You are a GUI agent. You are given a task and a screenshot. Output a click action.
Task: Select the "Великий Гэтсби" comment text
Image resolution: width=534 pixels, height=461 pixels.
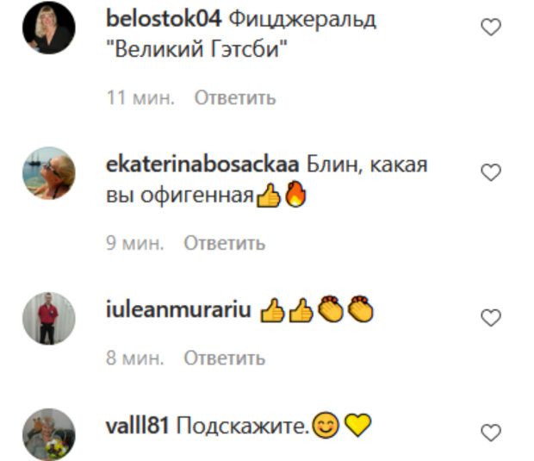[196, 49]
